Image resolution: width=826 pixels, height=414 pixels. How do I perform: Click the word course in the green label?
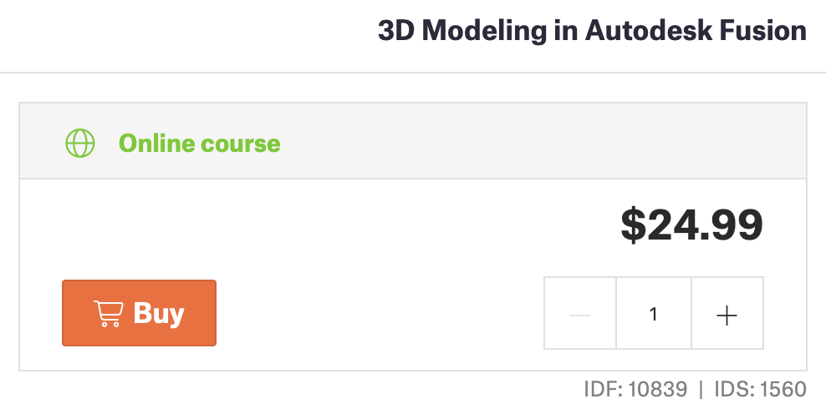pos(241,144)
